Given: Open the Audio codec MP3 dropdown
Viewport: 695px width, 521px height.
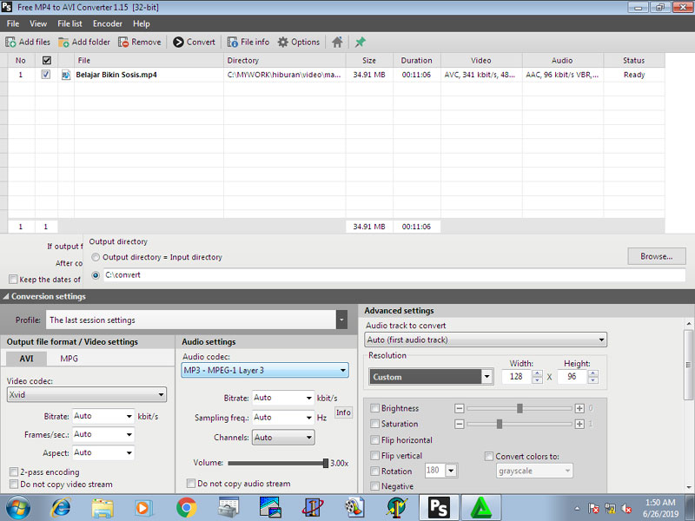Looking at the screenshot, I should [x=343, y=371].
